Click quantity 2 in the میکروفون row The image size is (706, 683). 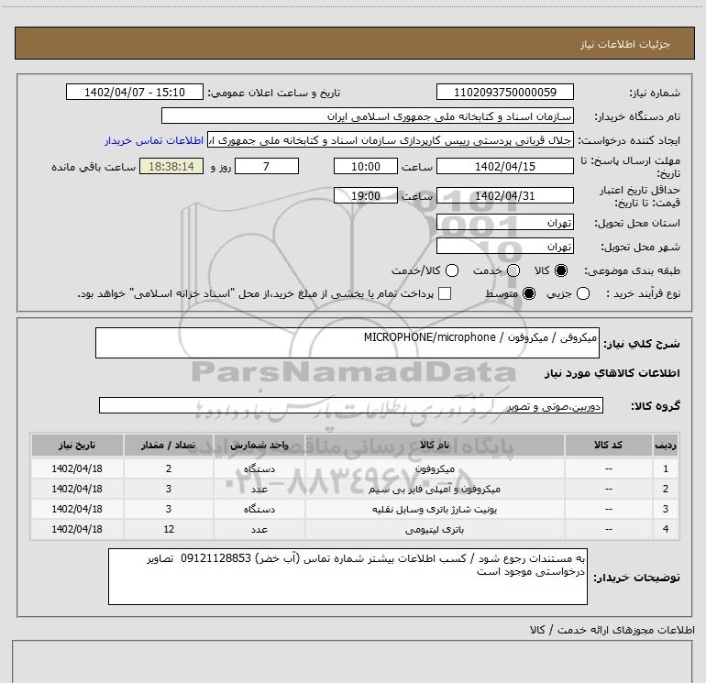click(x=169, y=468)
